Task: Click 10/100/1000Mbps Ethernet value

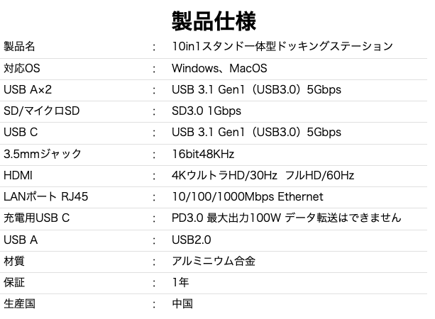Action: (248, 197)
